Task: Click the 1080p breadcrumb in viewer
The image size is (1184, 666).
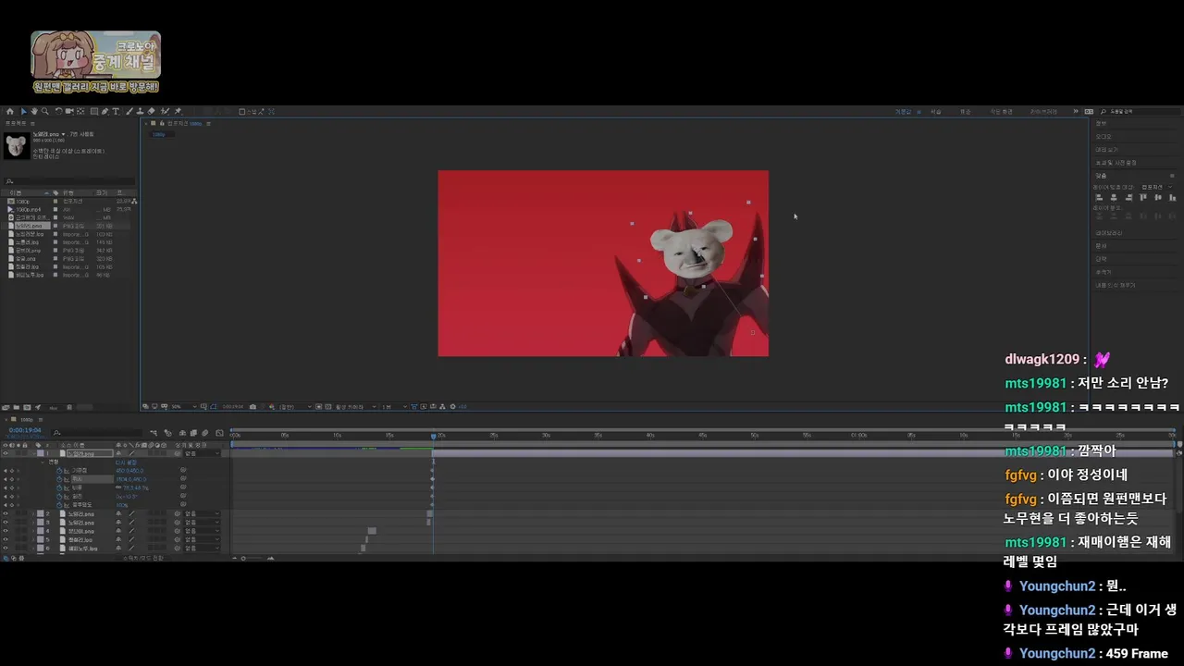Action: pyautogui.click(x=158, y=134)
